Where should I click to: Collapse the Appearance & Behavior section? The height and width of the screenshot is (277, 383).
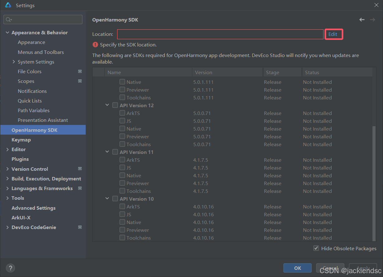(7, 33)
